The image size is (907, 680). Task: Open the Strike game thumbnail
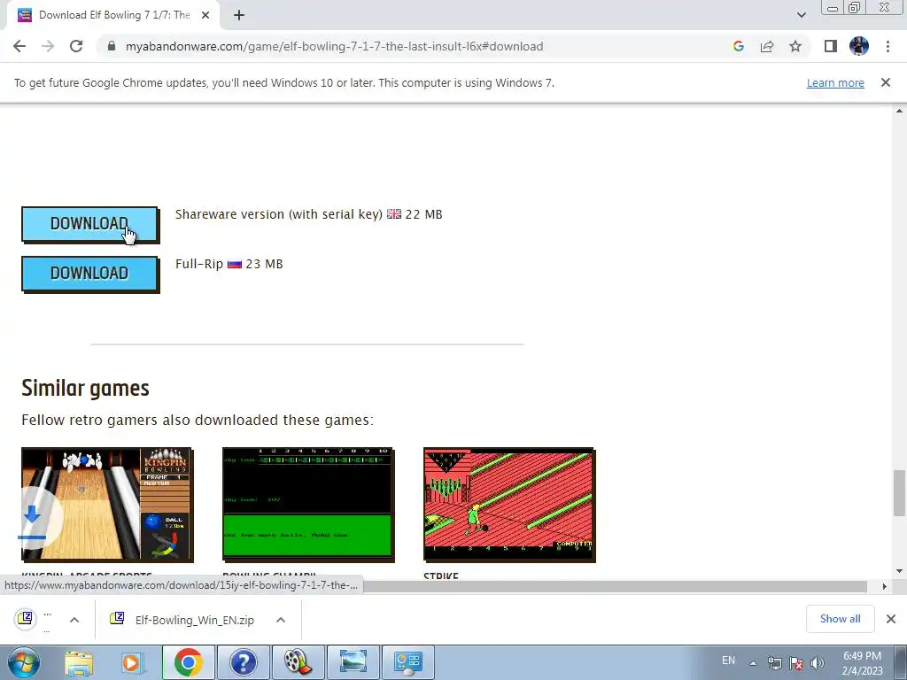click(509, 504)
